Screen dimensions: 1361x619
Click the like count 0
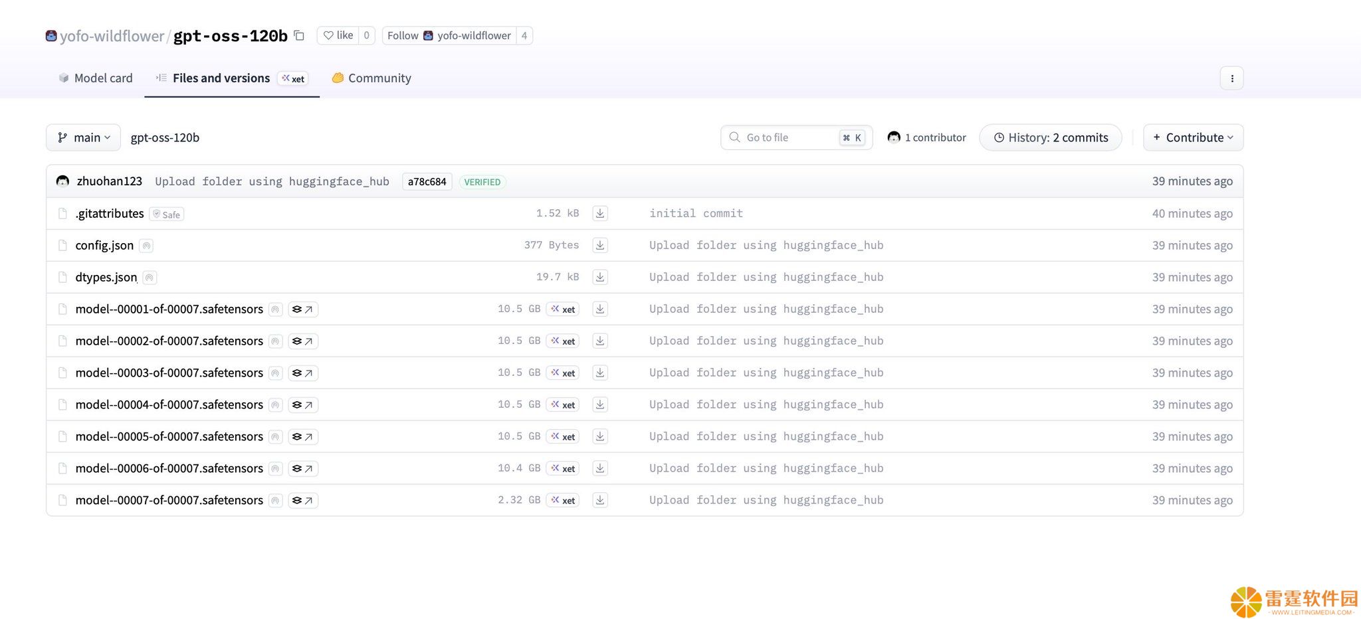pyautogui.click(x=367, y=35)
